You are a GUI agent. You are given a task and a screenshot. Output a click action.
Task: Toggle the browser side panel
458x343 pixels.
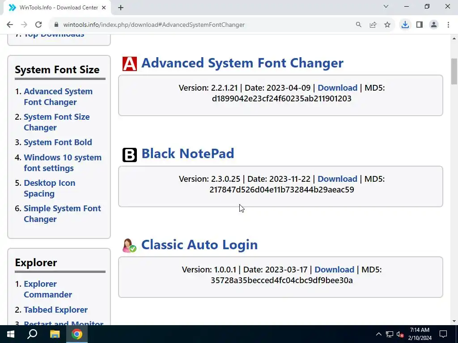(420, 25)
